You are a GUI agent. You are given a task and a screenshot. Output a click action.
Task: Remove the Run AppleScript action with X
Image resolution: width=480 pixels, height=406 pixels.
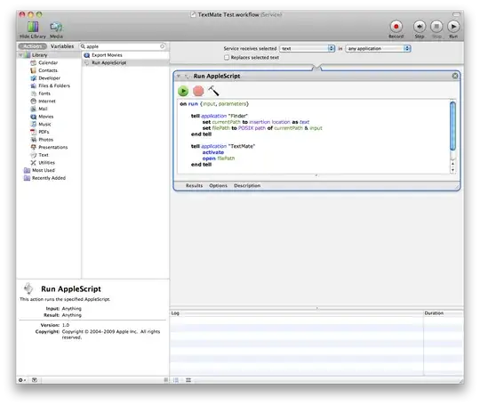coord(455,76)
